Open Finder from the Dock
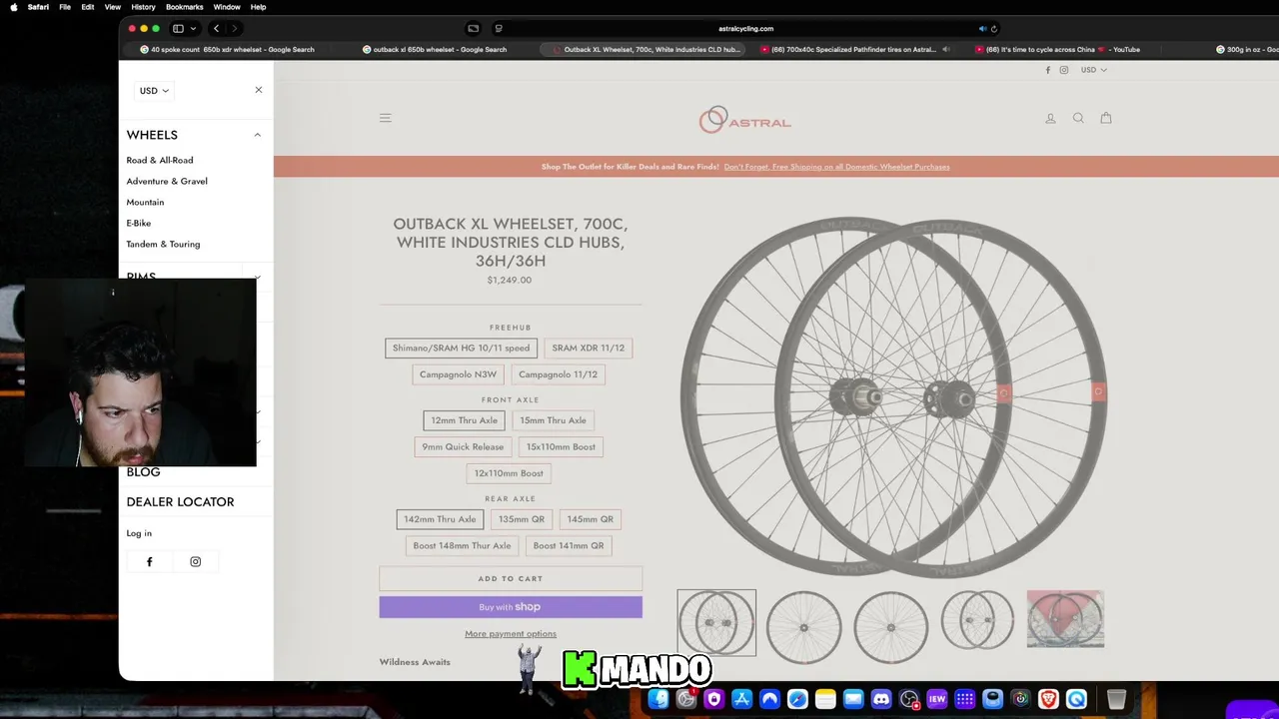1279x719 pixels. pos(658,699)
